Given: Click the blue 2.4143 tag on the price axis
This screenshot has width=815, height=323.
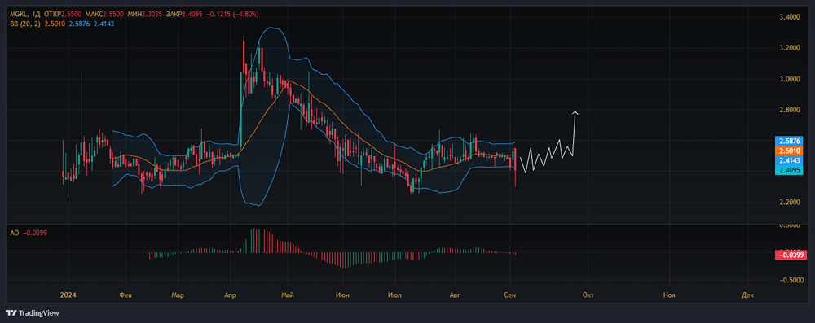Looking at the screenshot, I should [x=788, y=160].
